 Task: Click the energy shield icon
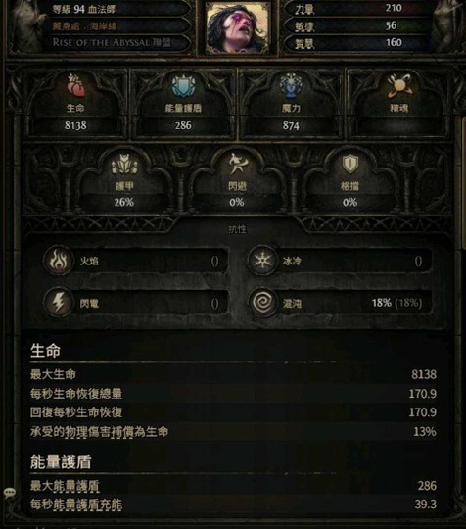pyautogui.click(x=183, y=85)
